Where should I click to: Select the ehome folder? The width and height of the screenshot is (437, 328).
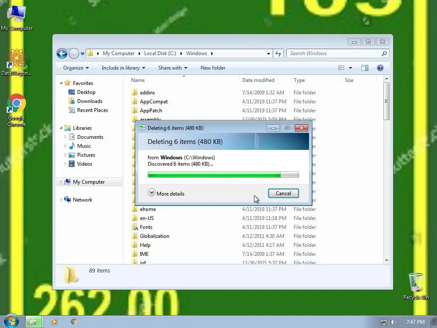point(148,209)
